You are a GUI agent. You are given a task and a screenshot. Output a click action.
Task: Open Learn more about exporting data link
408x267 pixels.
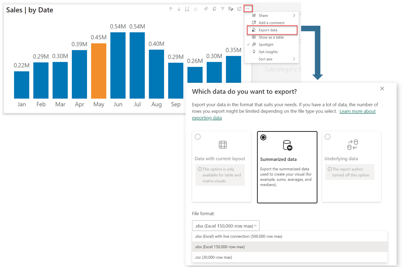[x=284, y=114]
